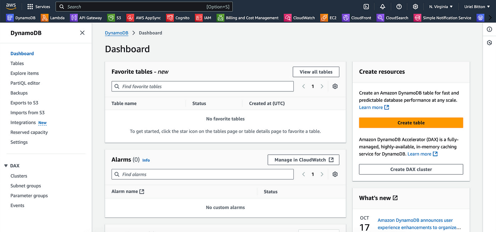
Task: Go to next page of alarms
Action: pos(322,174)
